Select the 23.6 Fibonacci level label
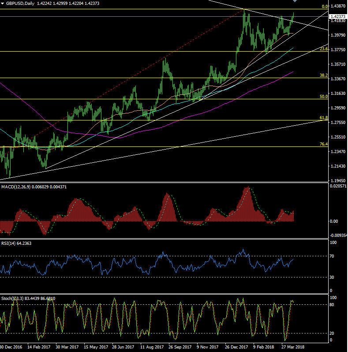This screenshot has width=348, height=352. pos(323,49)
